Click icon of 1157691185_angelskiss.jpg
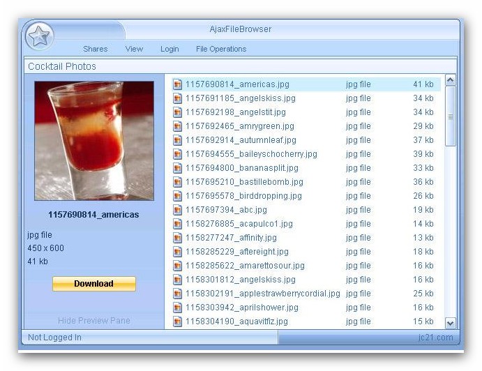The width and height of the screenshot is (482, 371). [x=177, y=98]
